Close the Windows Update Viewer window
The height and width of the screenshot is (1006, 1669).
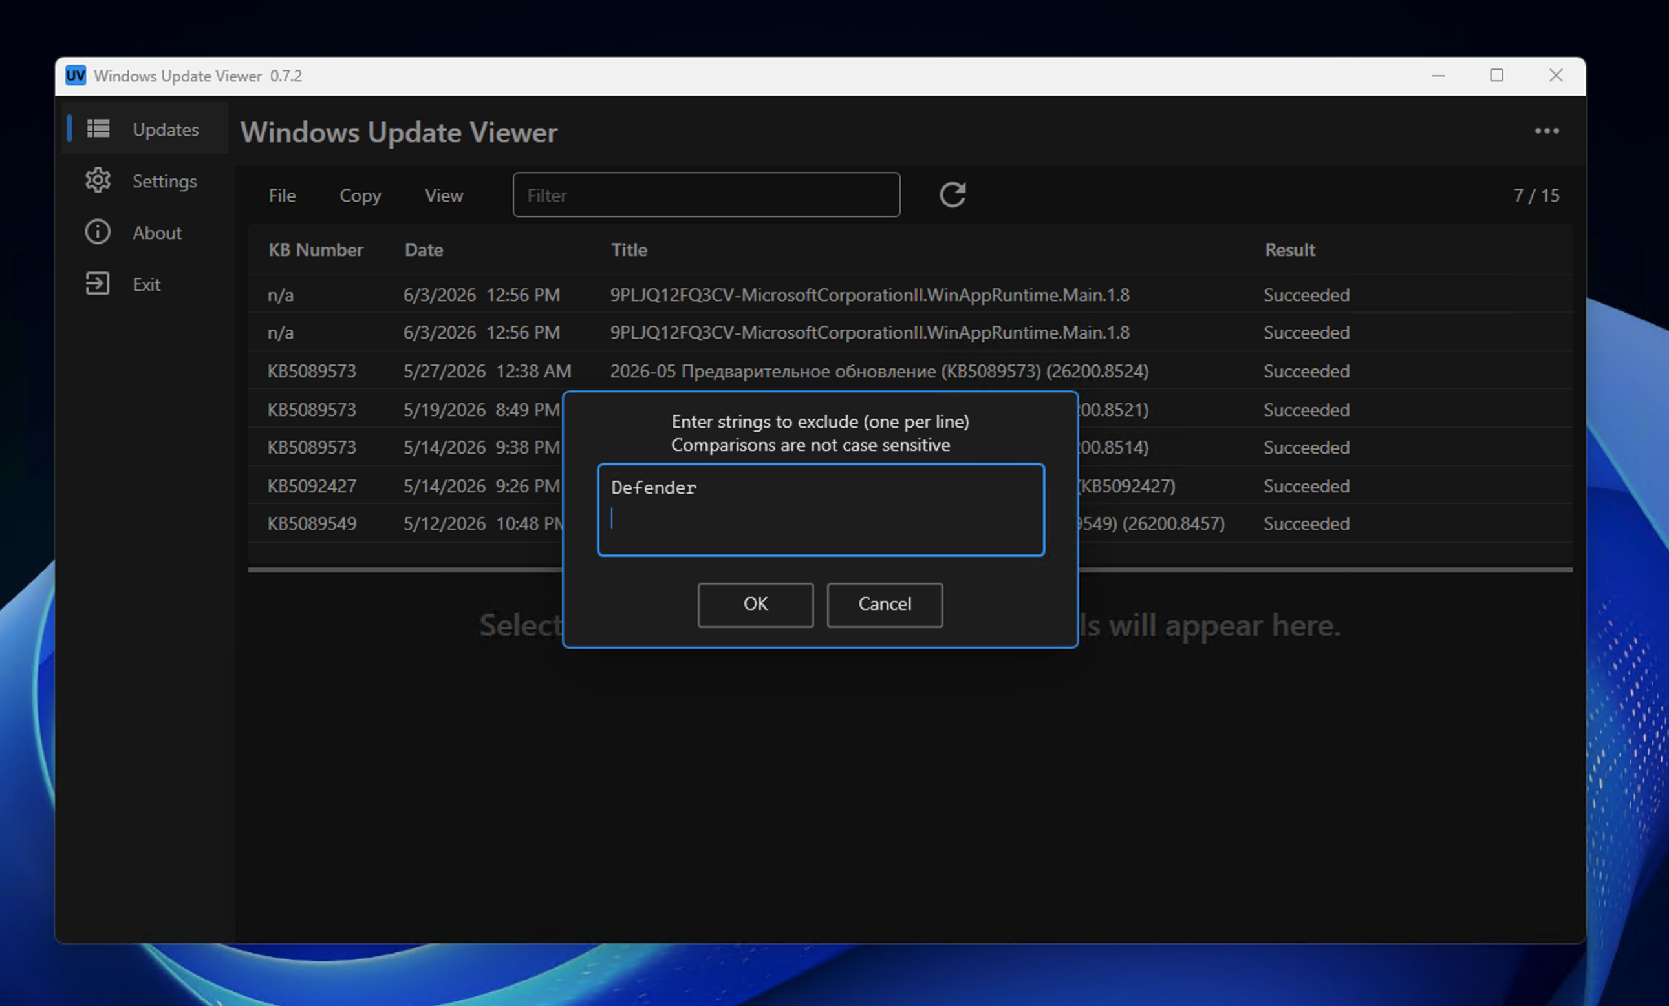coord(1556,76)
